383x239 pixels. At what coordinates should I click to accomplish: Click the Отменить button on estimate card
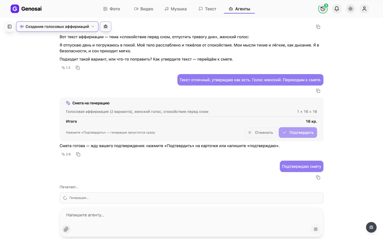point(260,132)
